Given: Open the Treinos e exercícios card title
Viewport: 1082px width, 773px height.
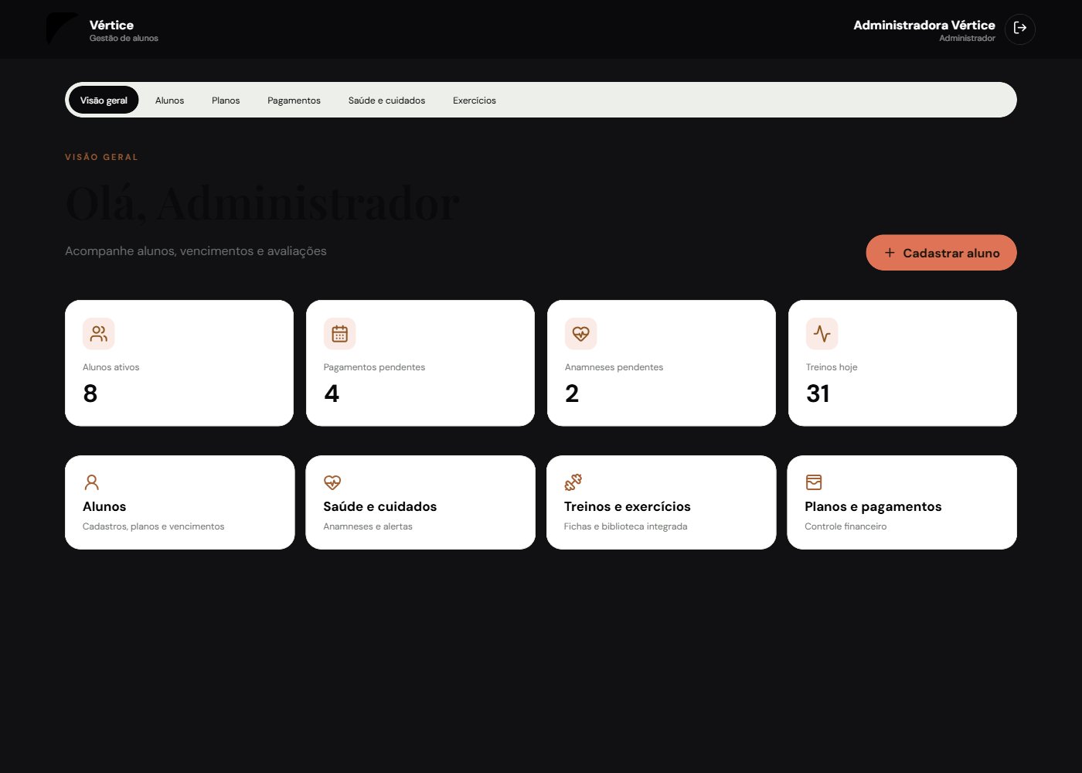Looking at the screenshot, I should 627,506.
